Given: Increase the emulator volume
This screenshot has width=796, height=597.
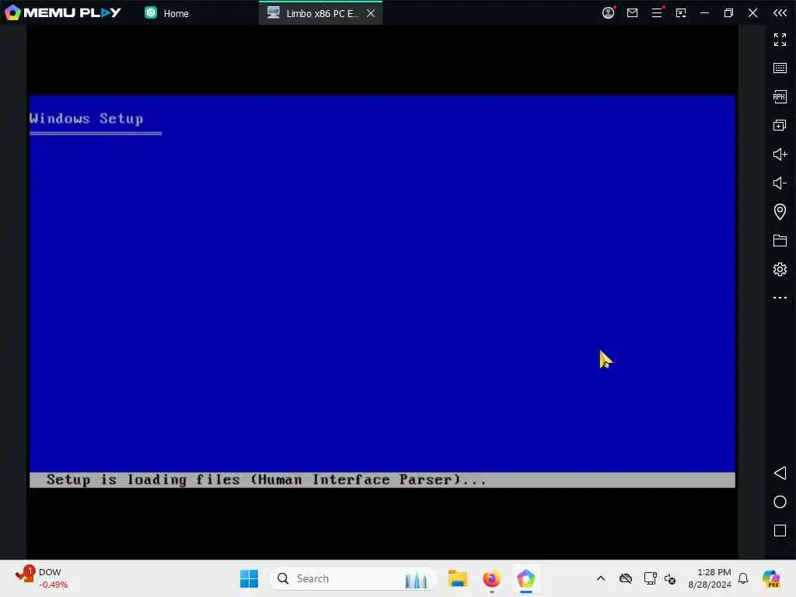Looking at the screenshot, I should pyautogui.click(x=780, y=154).
